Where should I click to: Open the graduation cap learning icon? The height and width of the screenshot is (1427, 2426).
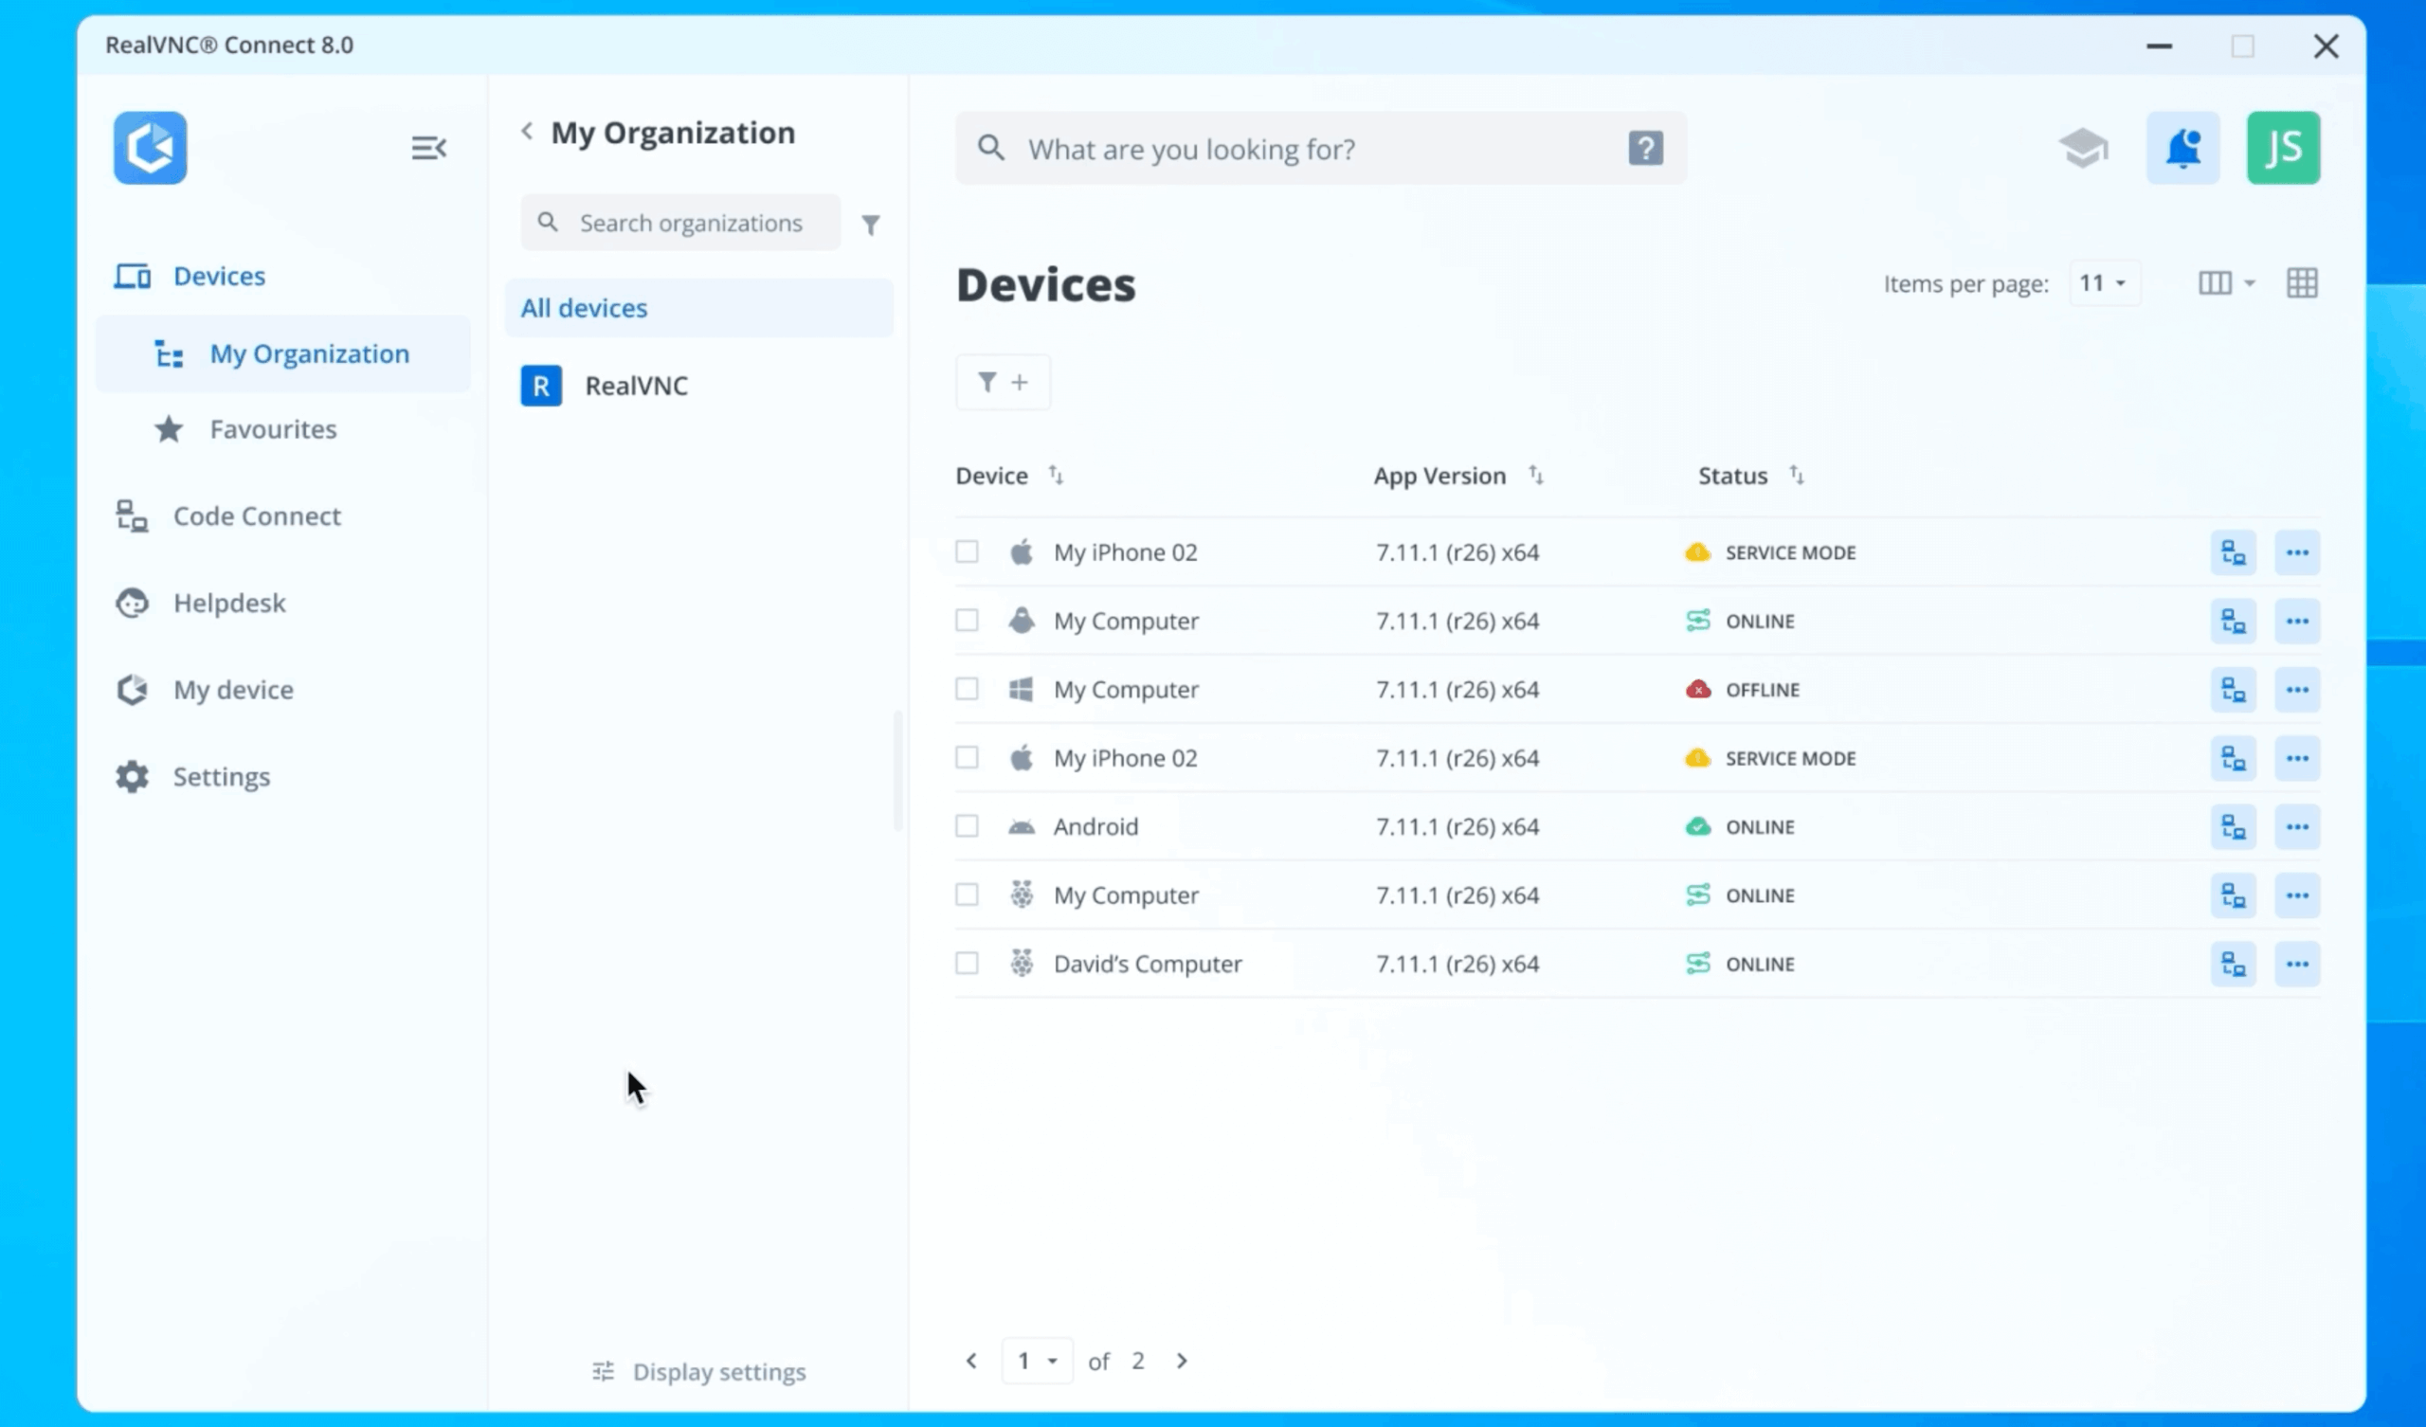[x=2083, y=148]
